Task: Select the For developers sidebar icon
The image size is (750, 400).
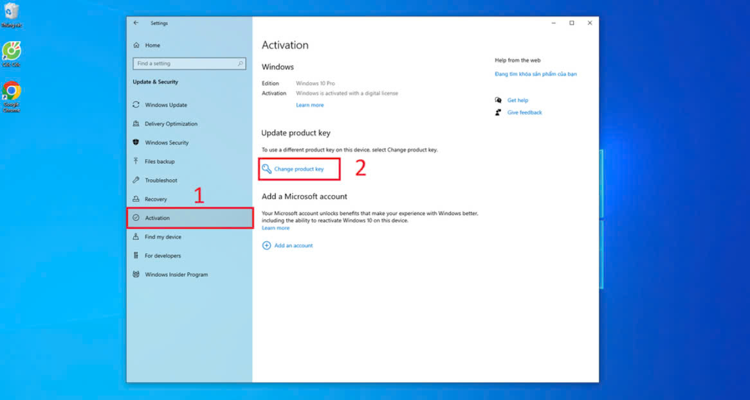Action: pyautogui.click(x=136, y=256)
